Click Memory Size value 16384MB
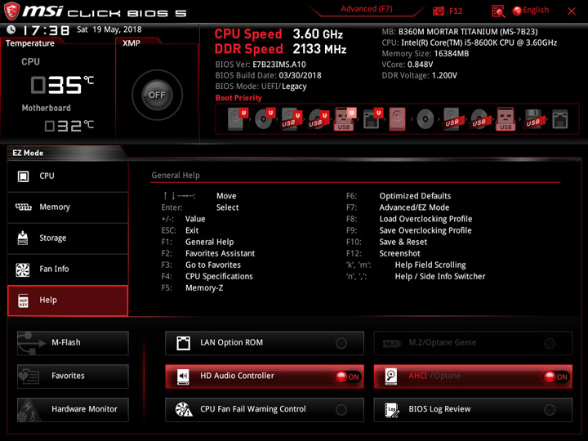 (x=452, y=54)
